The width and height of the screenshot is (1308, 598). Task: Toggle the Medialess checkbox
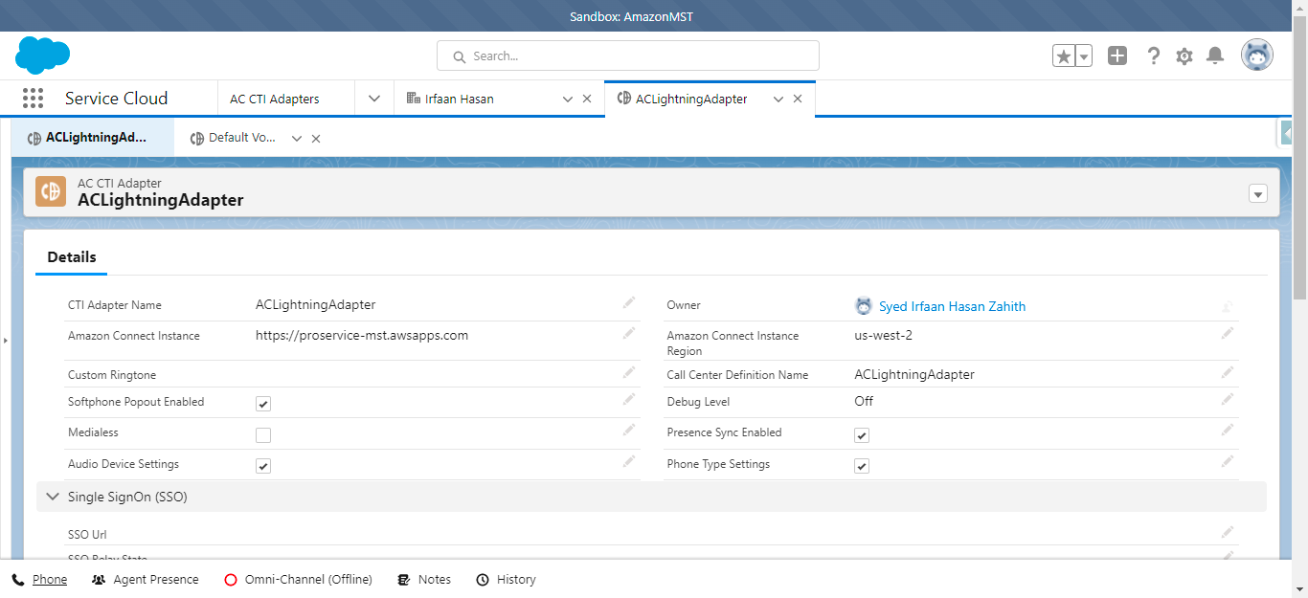tap(263, 435)
